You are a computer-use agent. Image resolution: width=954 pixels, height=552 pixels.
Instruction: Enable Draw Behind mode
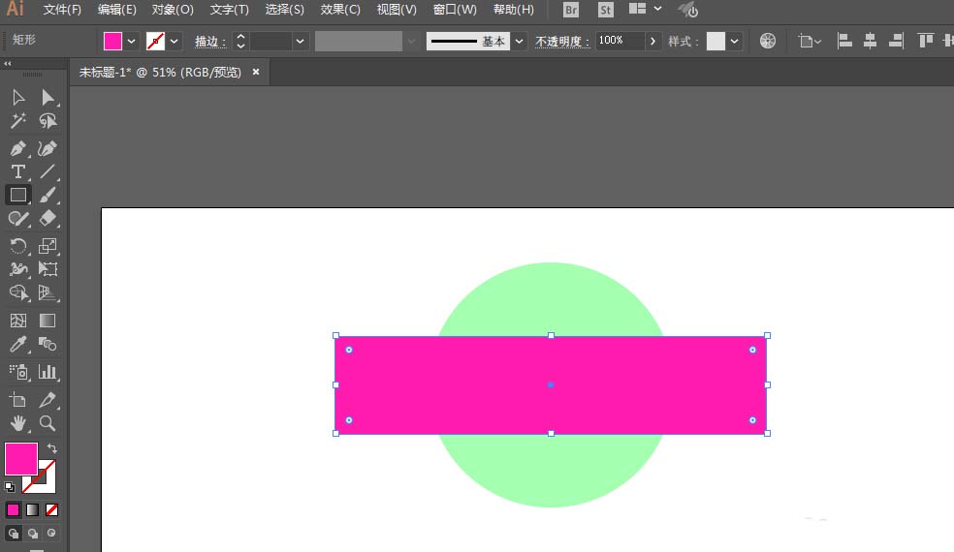(32, 534)
